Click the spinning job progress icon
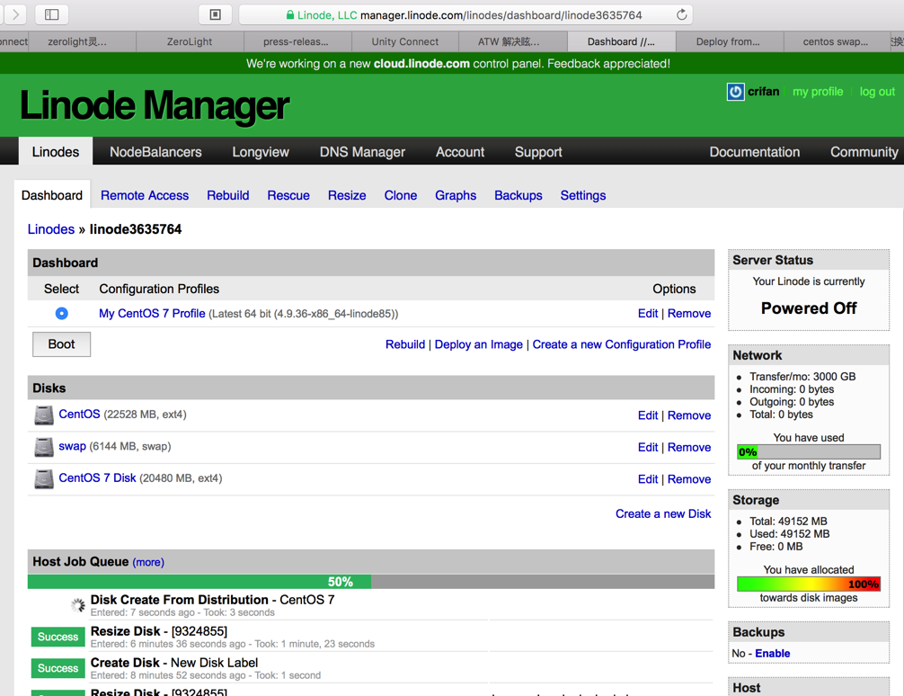The width and height of the screenshot is (904, 696). (x=77, y=605)
